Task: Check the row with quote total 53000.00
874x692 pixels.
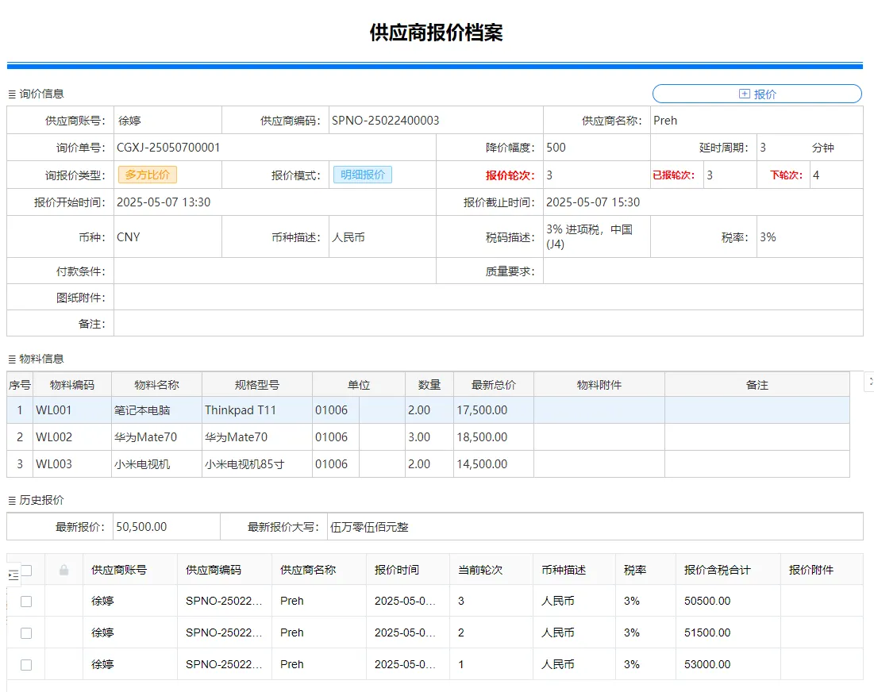Action: pyautogui.click(x=26, y=665)
